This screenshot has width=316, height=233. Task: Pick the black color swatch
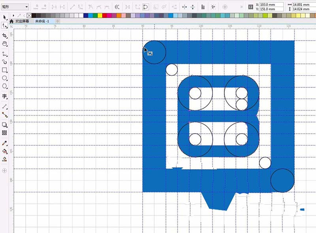point(34,15)
